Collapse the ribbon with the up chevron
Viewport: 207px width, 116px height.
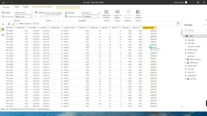coord(206,20)
